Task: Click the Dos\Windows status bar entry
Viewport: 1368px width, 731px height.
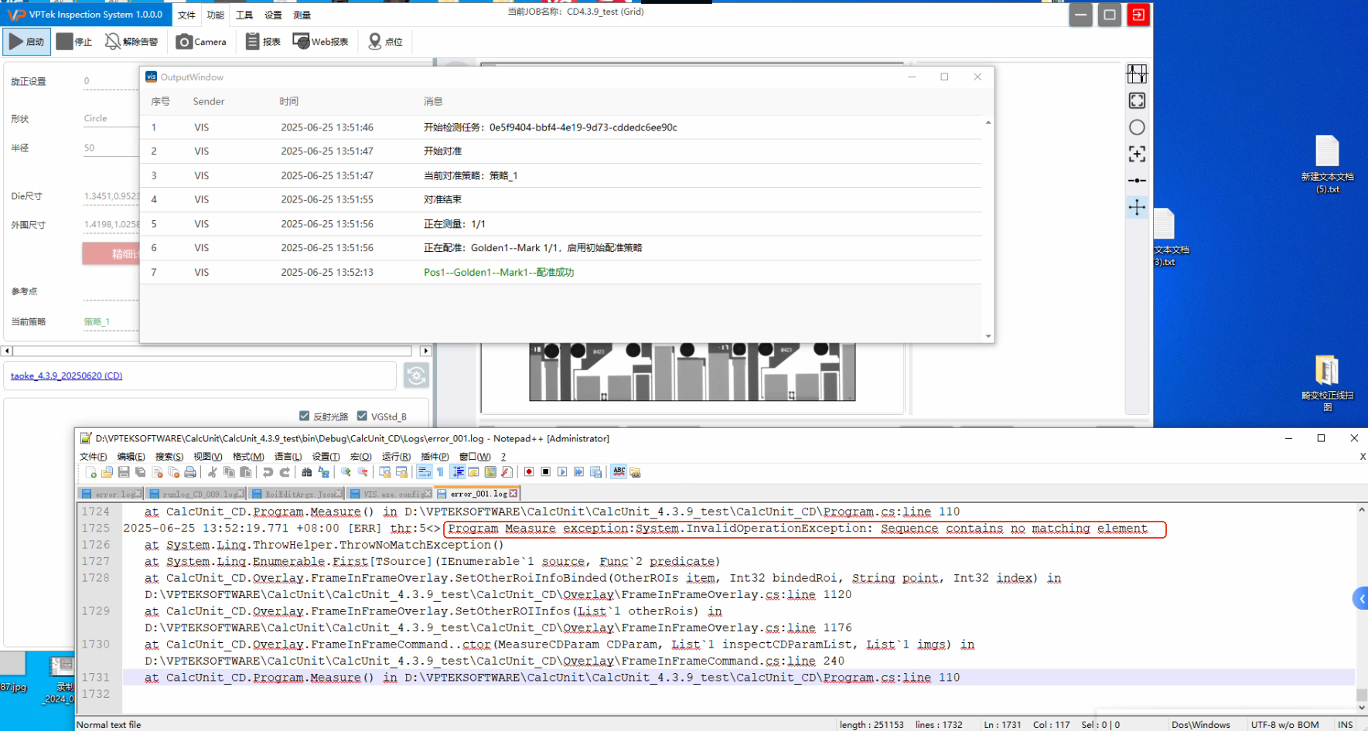Action: click(1201, 725)
